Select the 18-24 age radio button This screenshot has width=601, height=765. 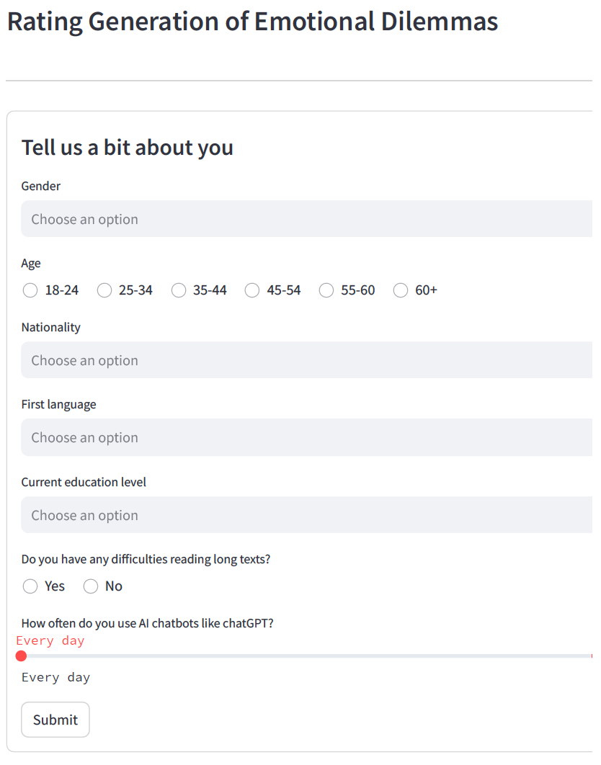(x=30, y=290)
